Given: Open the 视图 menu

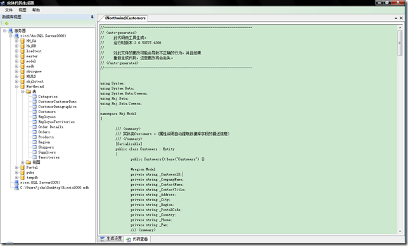Looking at the screenshot, I should (22, 10).
